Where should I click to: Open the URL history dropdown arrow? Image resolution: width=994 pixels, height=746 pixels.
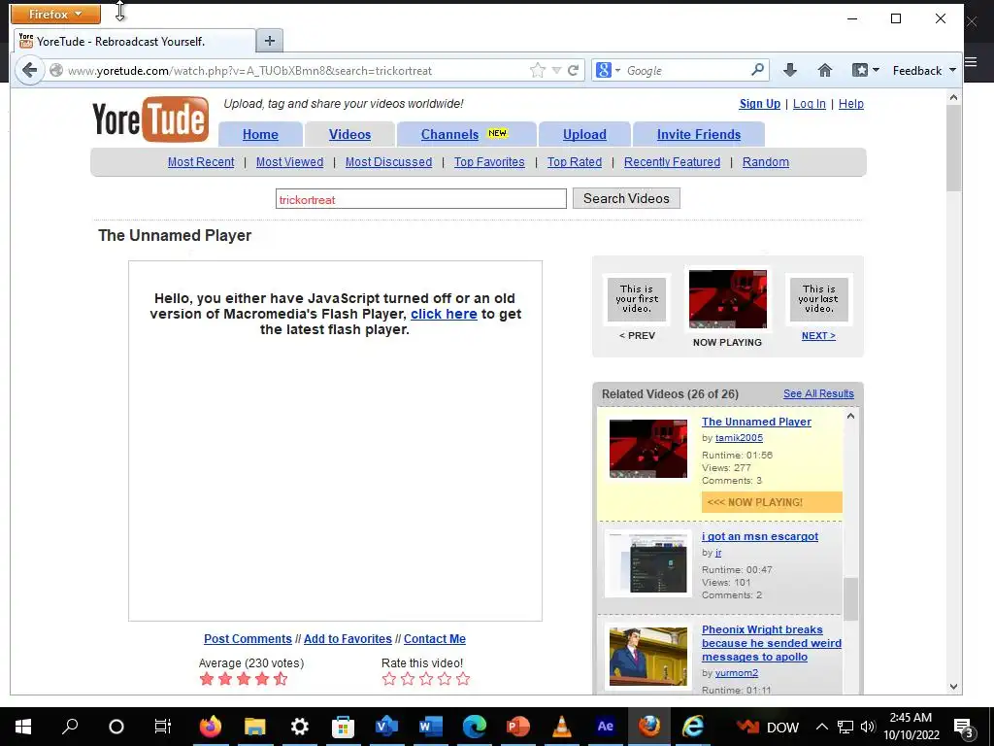556,70
